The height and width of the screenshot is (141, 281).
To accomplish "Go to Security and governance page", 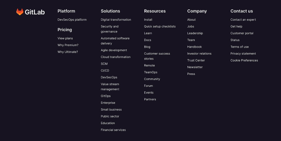I will (x=109, y=29).
